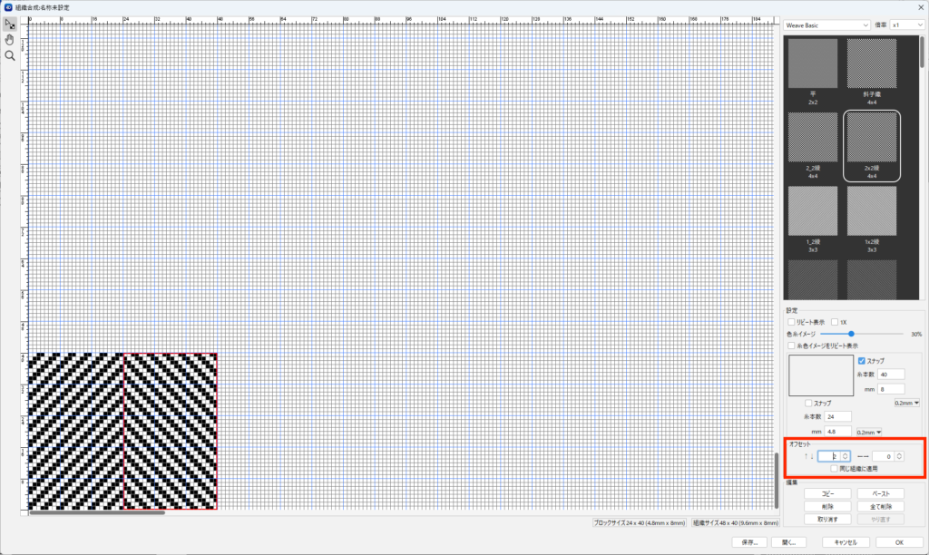Click the 色糸イメージ opacity slider handle
Image resolution: width=929 pixels, height=555 pixels.
click(x=851, y=334)
